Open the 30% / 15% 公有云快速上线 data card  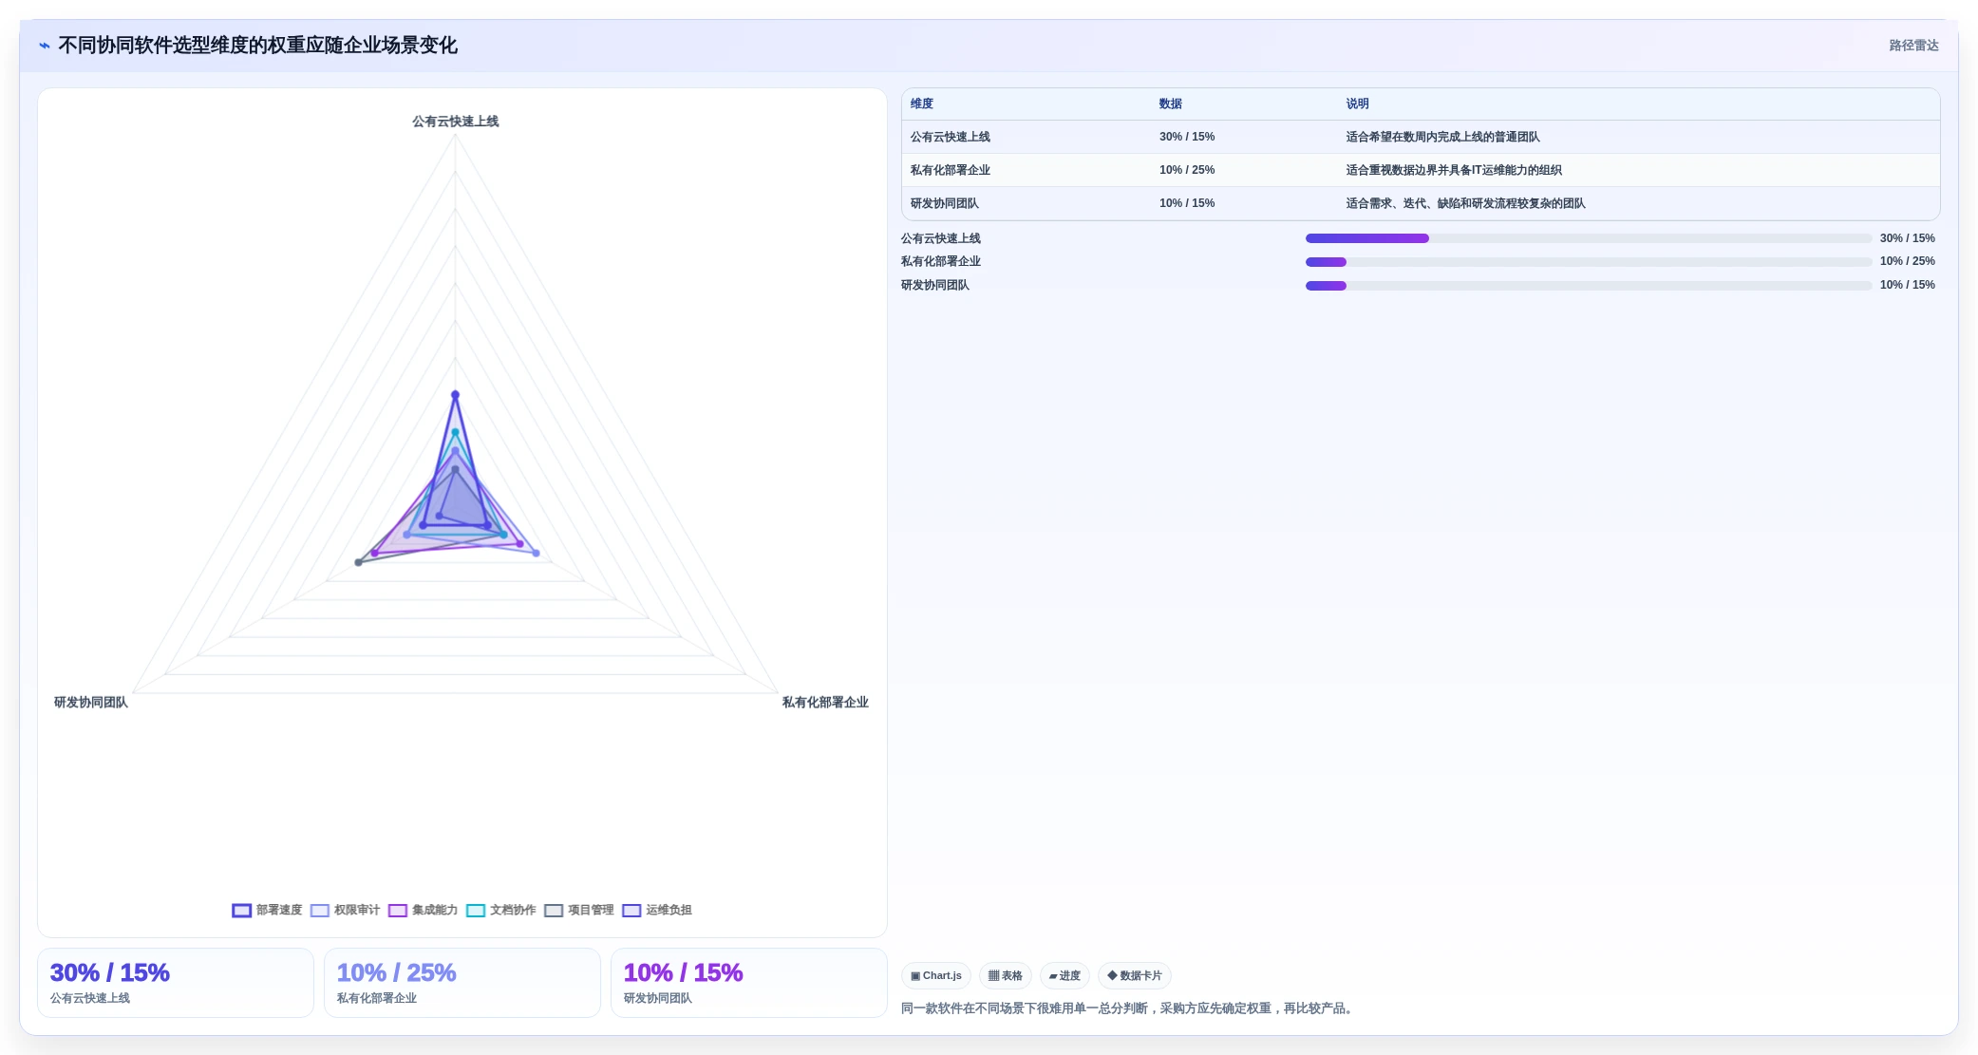(176, 983)
